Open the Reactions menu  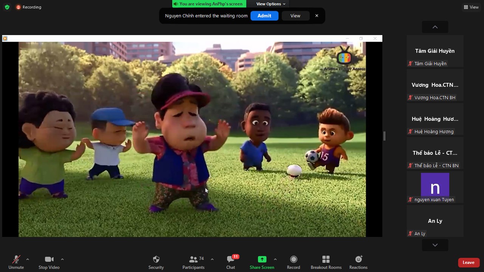click(358, 262)
